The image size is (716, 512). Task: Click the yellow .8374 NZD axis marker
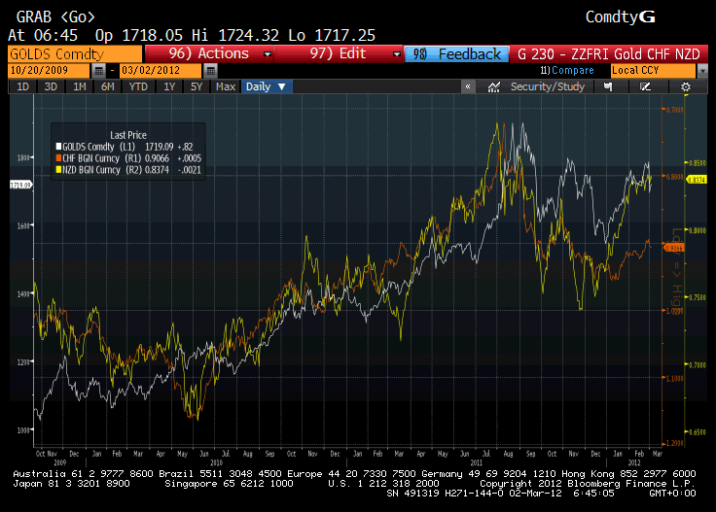pos(697,180)
